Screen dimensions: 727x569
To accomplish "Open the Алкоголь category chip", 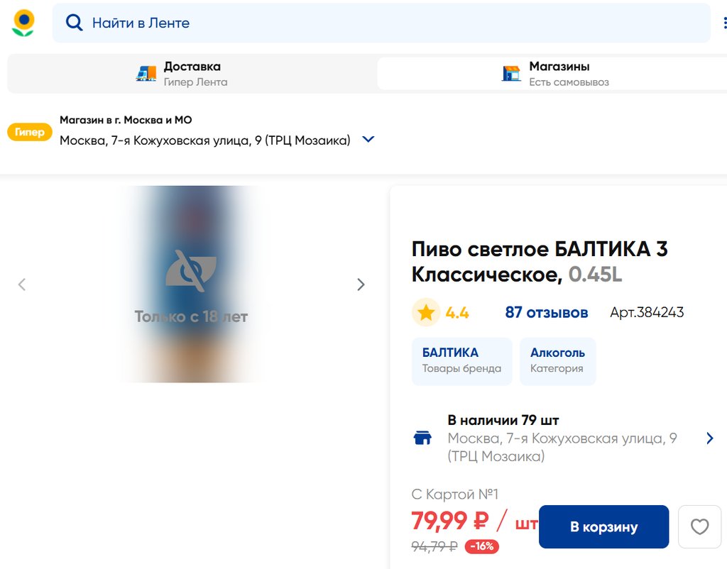I will [557, 360].
